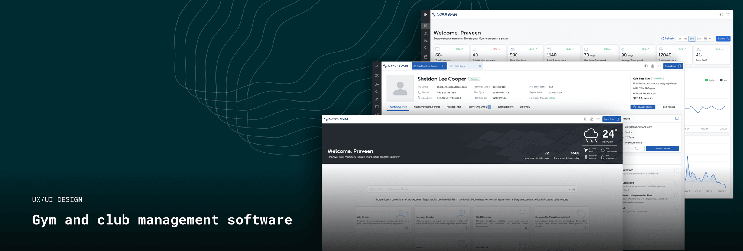Select the 7d time range option
This screenshot has height=251, width=743.
coord(679,39)
